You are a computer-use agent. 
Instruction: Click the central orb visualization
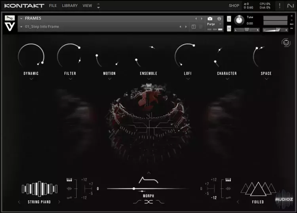click(148, 123)
